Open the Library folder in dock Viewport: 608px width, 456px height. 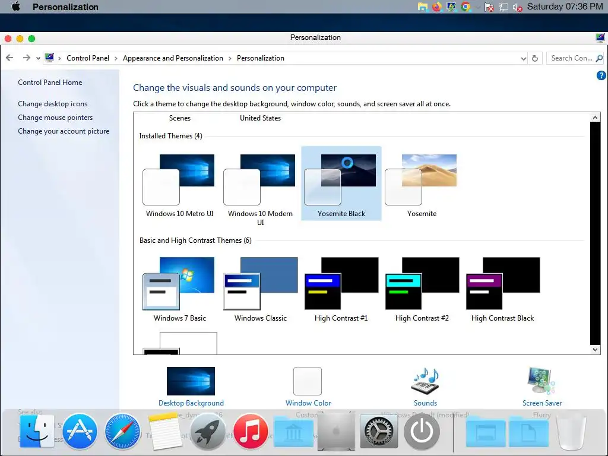click(x=293, y=431)
